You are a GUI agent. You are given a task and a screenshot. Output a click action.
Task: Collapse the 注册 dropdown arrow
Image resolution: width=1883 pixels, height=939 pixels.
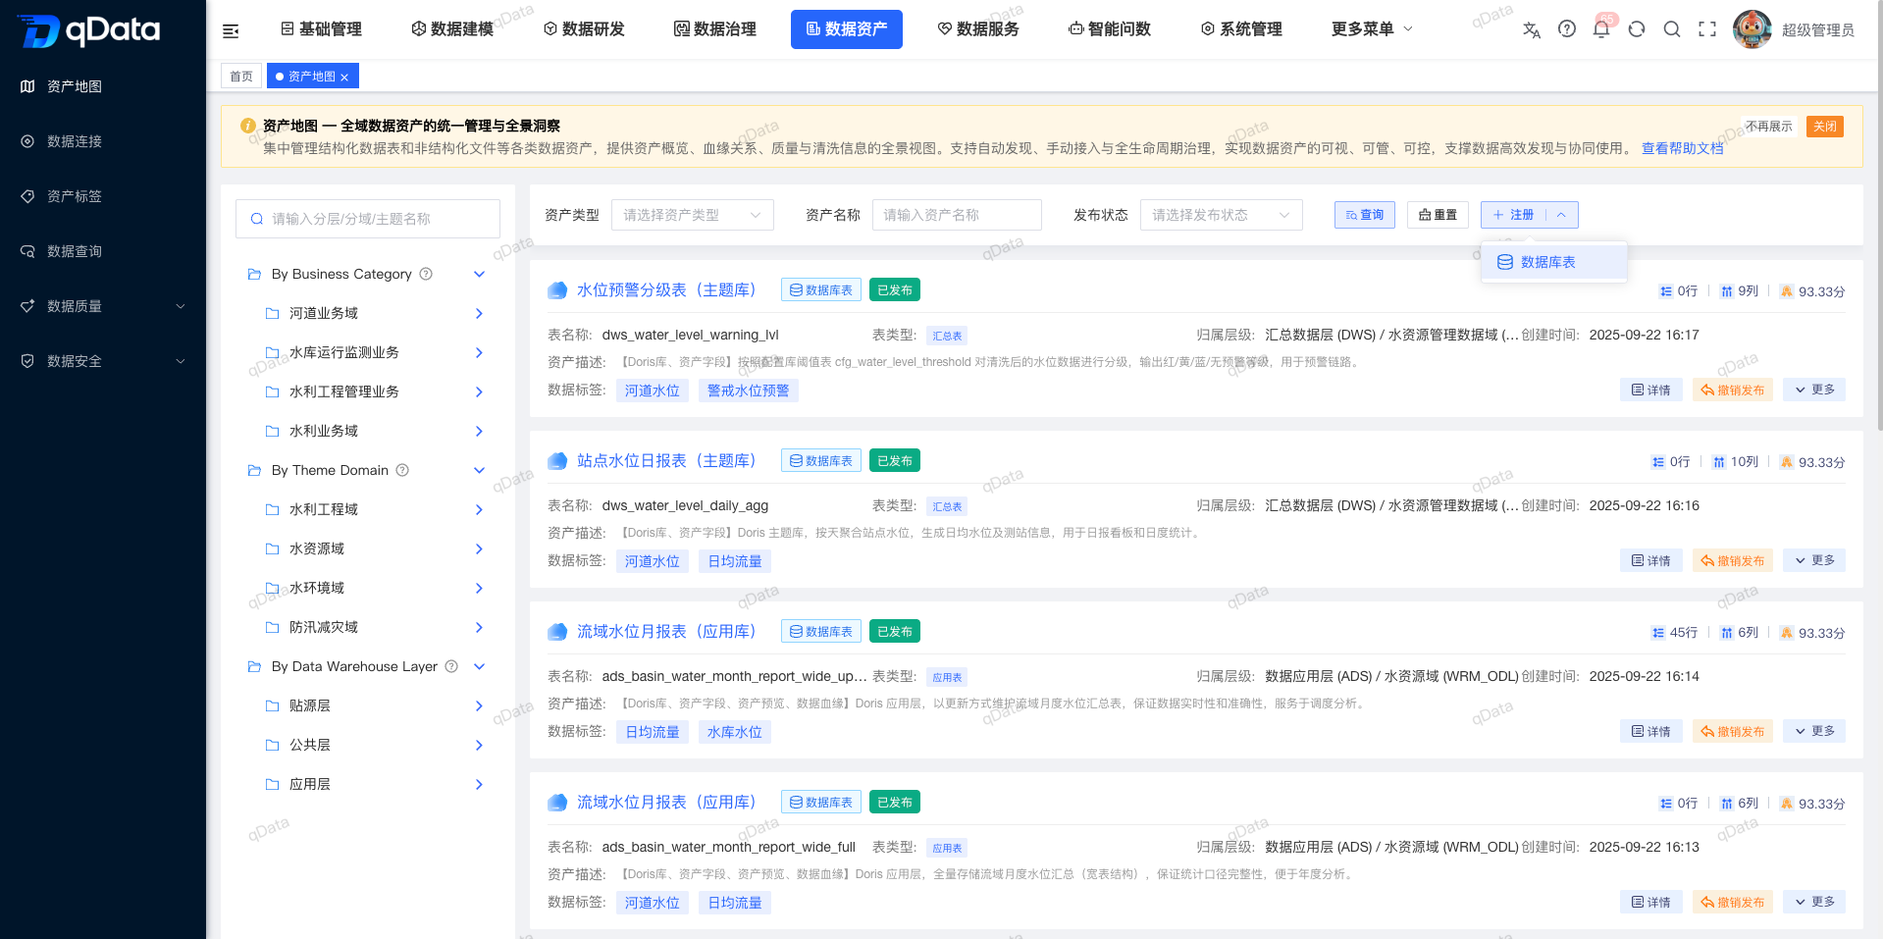coord(1561,215)
